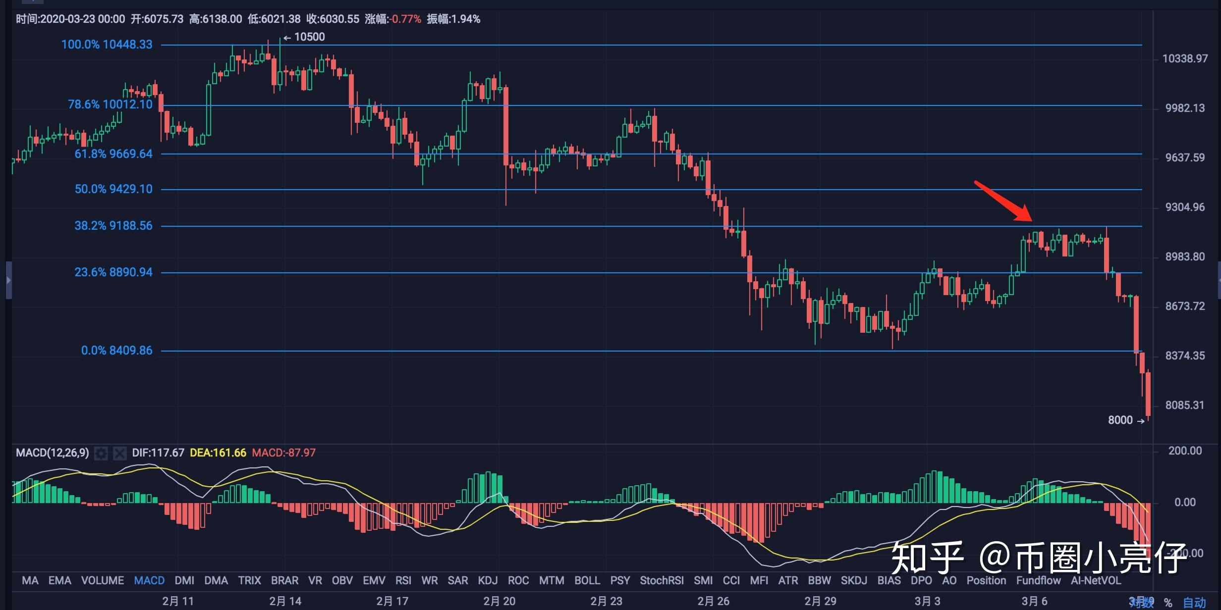Choose the EMV indicator
The height and width of the screenshot is (610, 1221).
(374, 580)
